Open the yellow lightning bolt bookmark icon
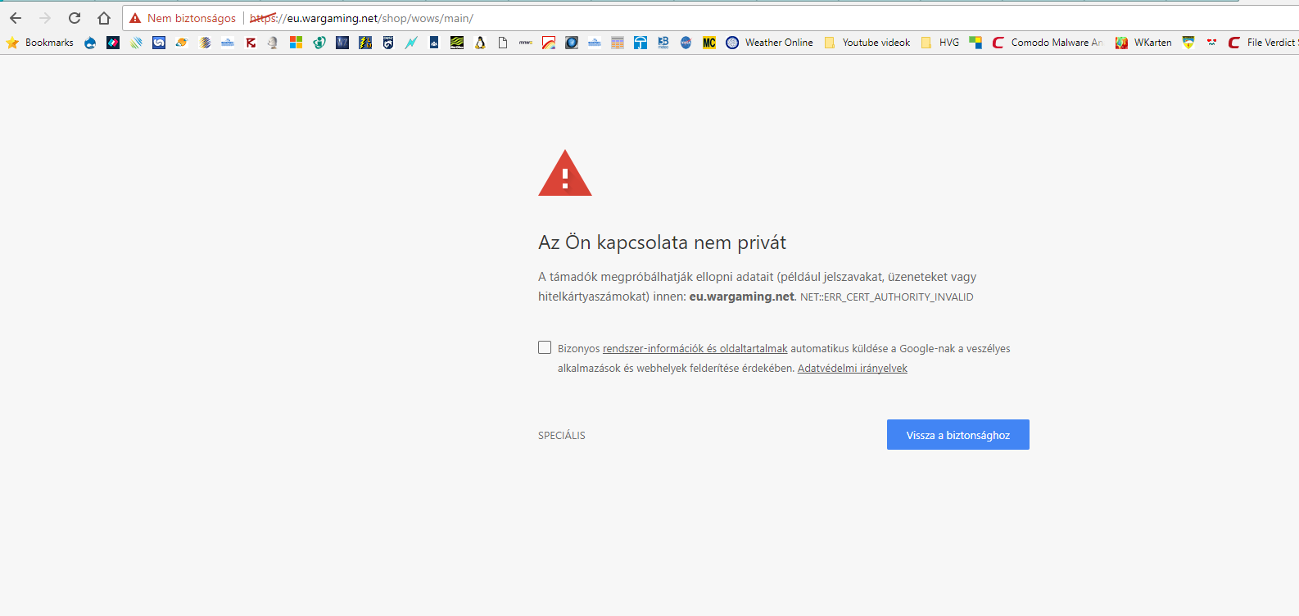The width and height of the screenshot is (1299, 616). [x=365, y=43]
